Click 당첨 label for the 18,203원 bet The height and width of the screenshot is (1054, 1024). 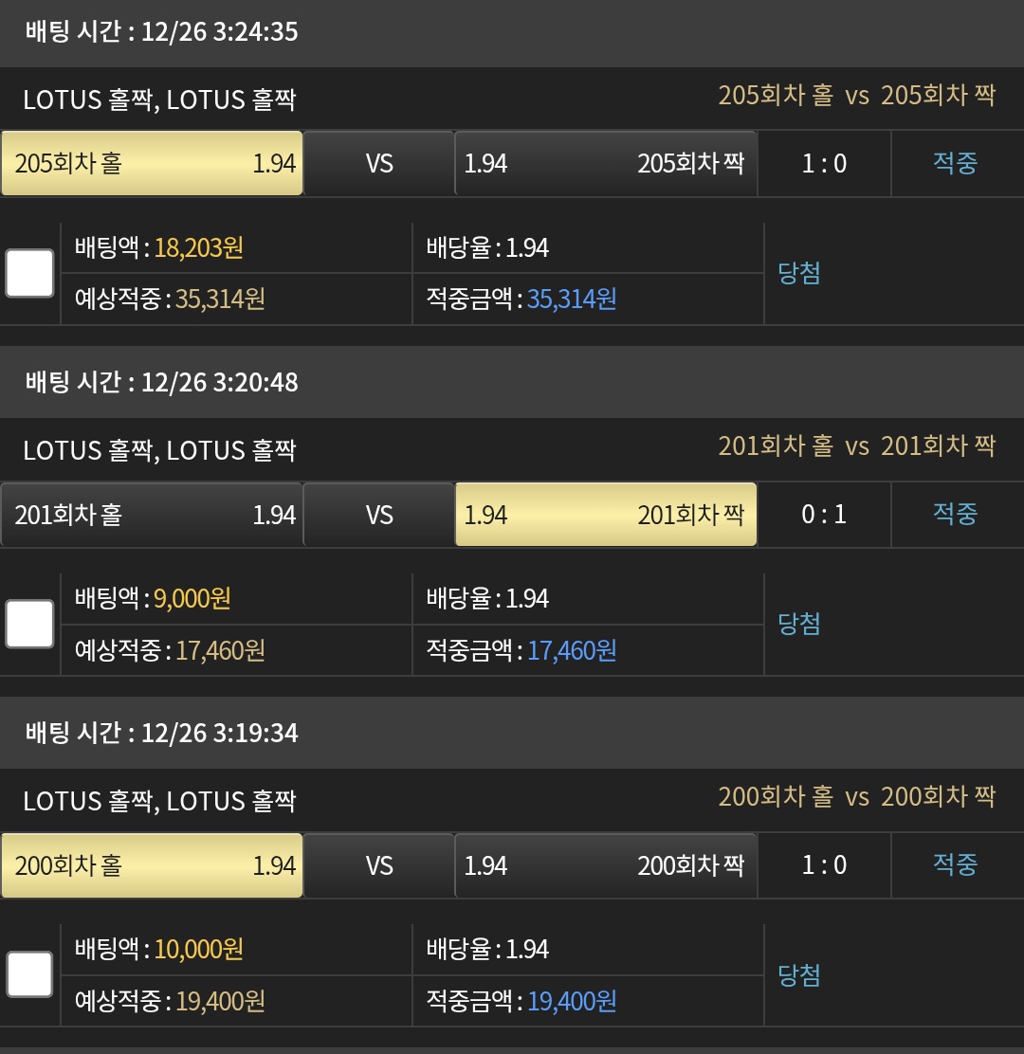pos(799,274)
